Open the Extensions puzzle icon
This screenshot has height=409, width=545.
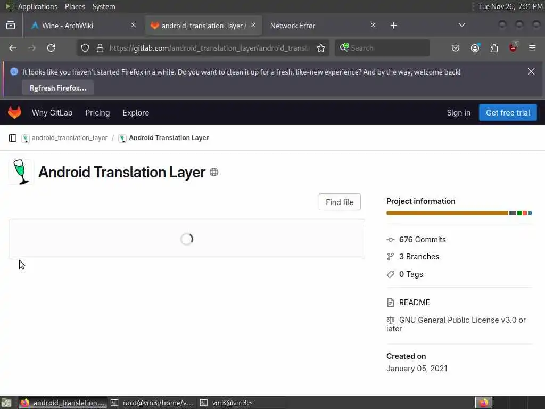494,48
